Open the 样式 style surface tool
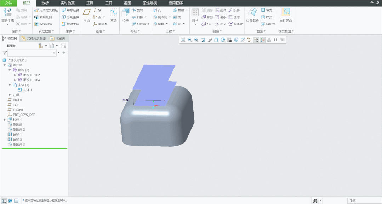This screenshot has width=382, height=204. 267,17
